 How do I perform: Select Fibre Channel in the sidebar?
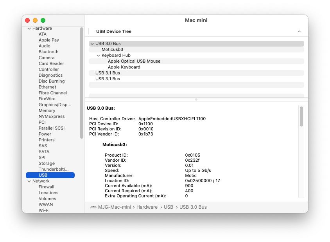click(x=53, y=93)
